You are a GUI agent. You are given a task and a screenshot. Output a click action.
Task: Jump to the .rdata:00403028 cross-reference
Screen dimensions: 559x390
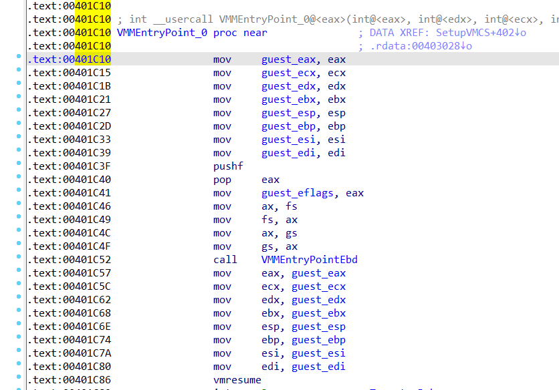pos(421,46)
